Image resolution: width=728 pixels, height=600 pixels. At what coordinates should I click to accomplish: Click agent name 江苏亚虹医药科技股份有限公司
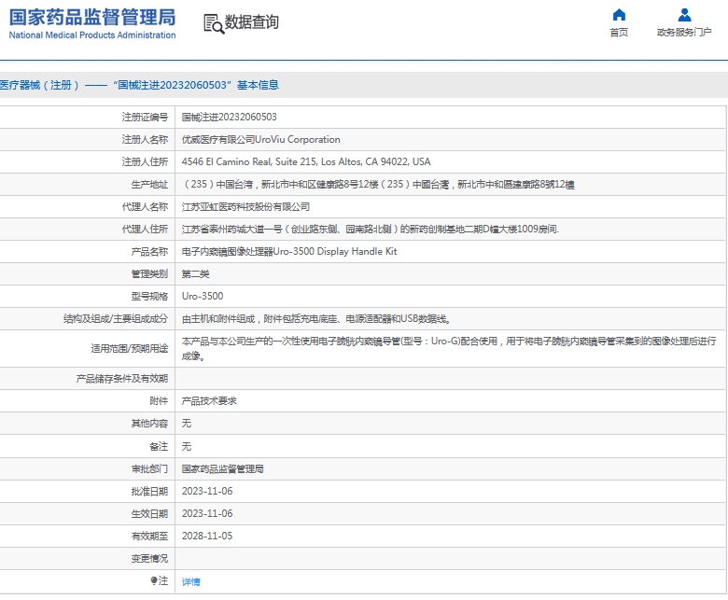pos(245,206)
